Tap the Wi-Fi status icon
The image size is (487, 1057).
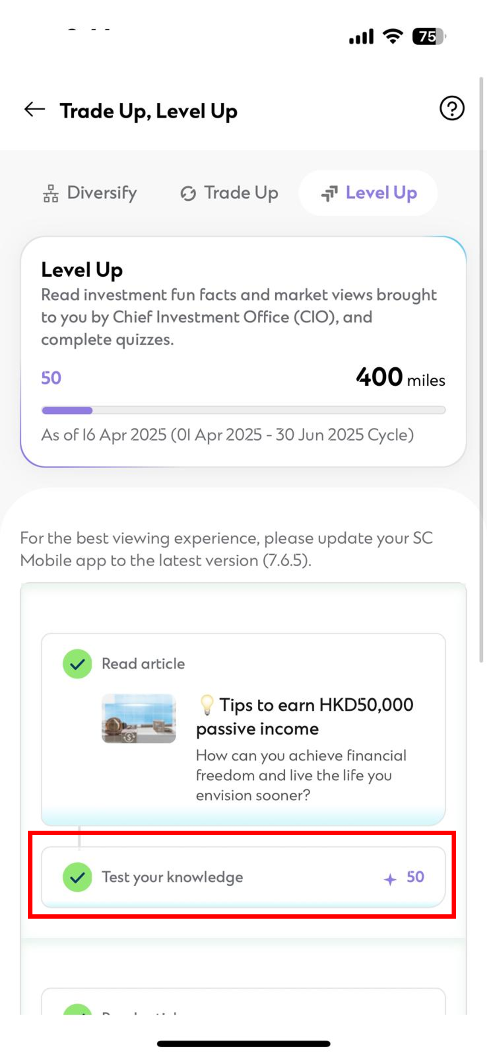coord(393,36)
